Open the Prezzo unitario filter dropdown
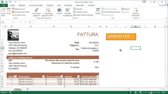168x94 pixels. coord(62,77)
